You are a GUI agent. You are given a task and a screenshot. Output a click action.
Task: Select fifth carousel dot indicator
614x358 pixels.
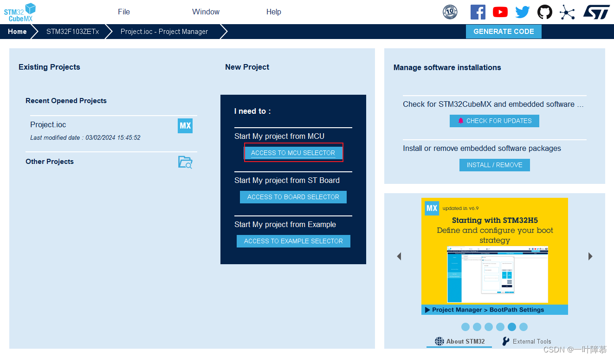pyautogui.click(x=512, y=327)
